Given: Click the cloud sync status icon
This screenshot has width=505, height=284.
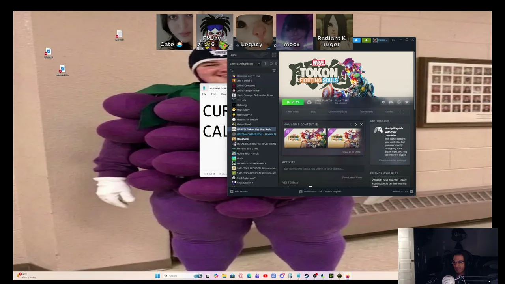Looking at the screenshot, I should (309, 102).
